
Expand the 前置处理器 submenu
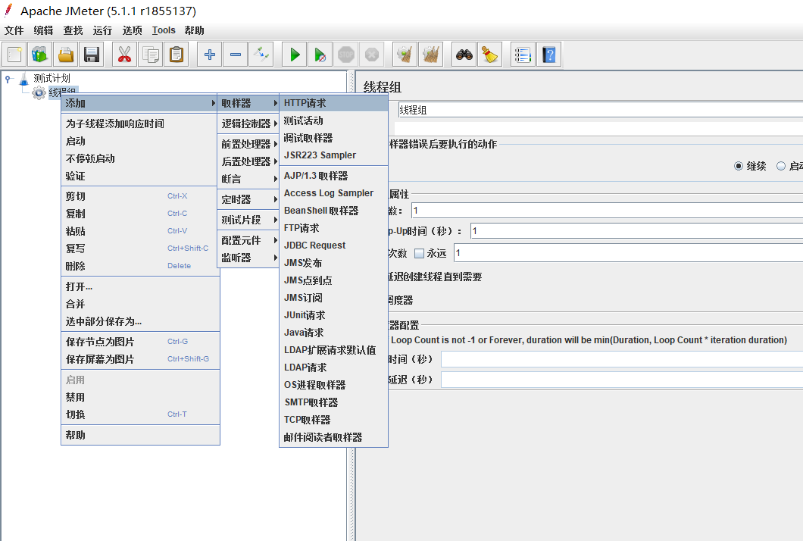click(x=248, y=144)
